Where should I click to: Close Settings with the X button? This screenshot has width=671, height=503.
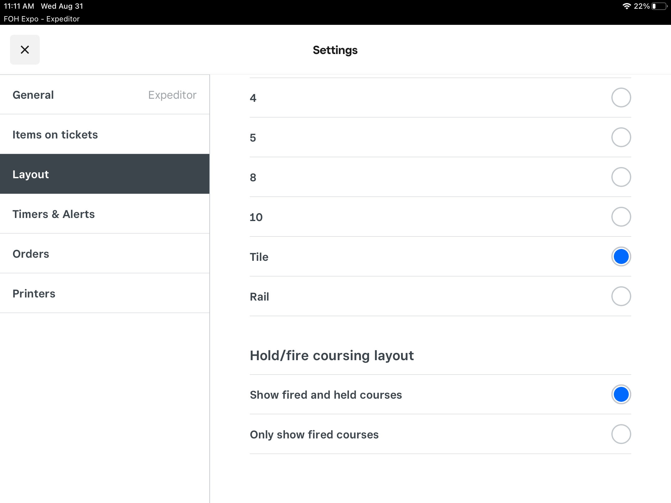(x=25, y=50)
